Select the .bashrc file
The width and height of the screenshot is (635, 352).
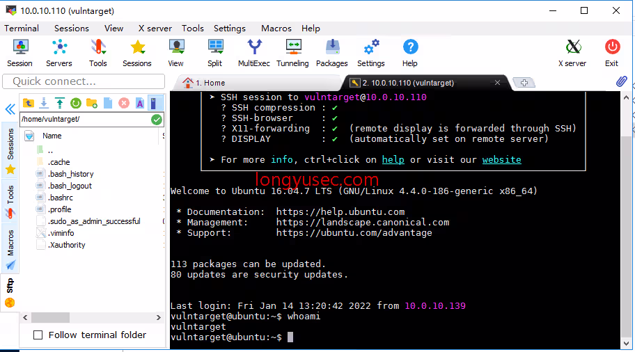coord(61,198)
